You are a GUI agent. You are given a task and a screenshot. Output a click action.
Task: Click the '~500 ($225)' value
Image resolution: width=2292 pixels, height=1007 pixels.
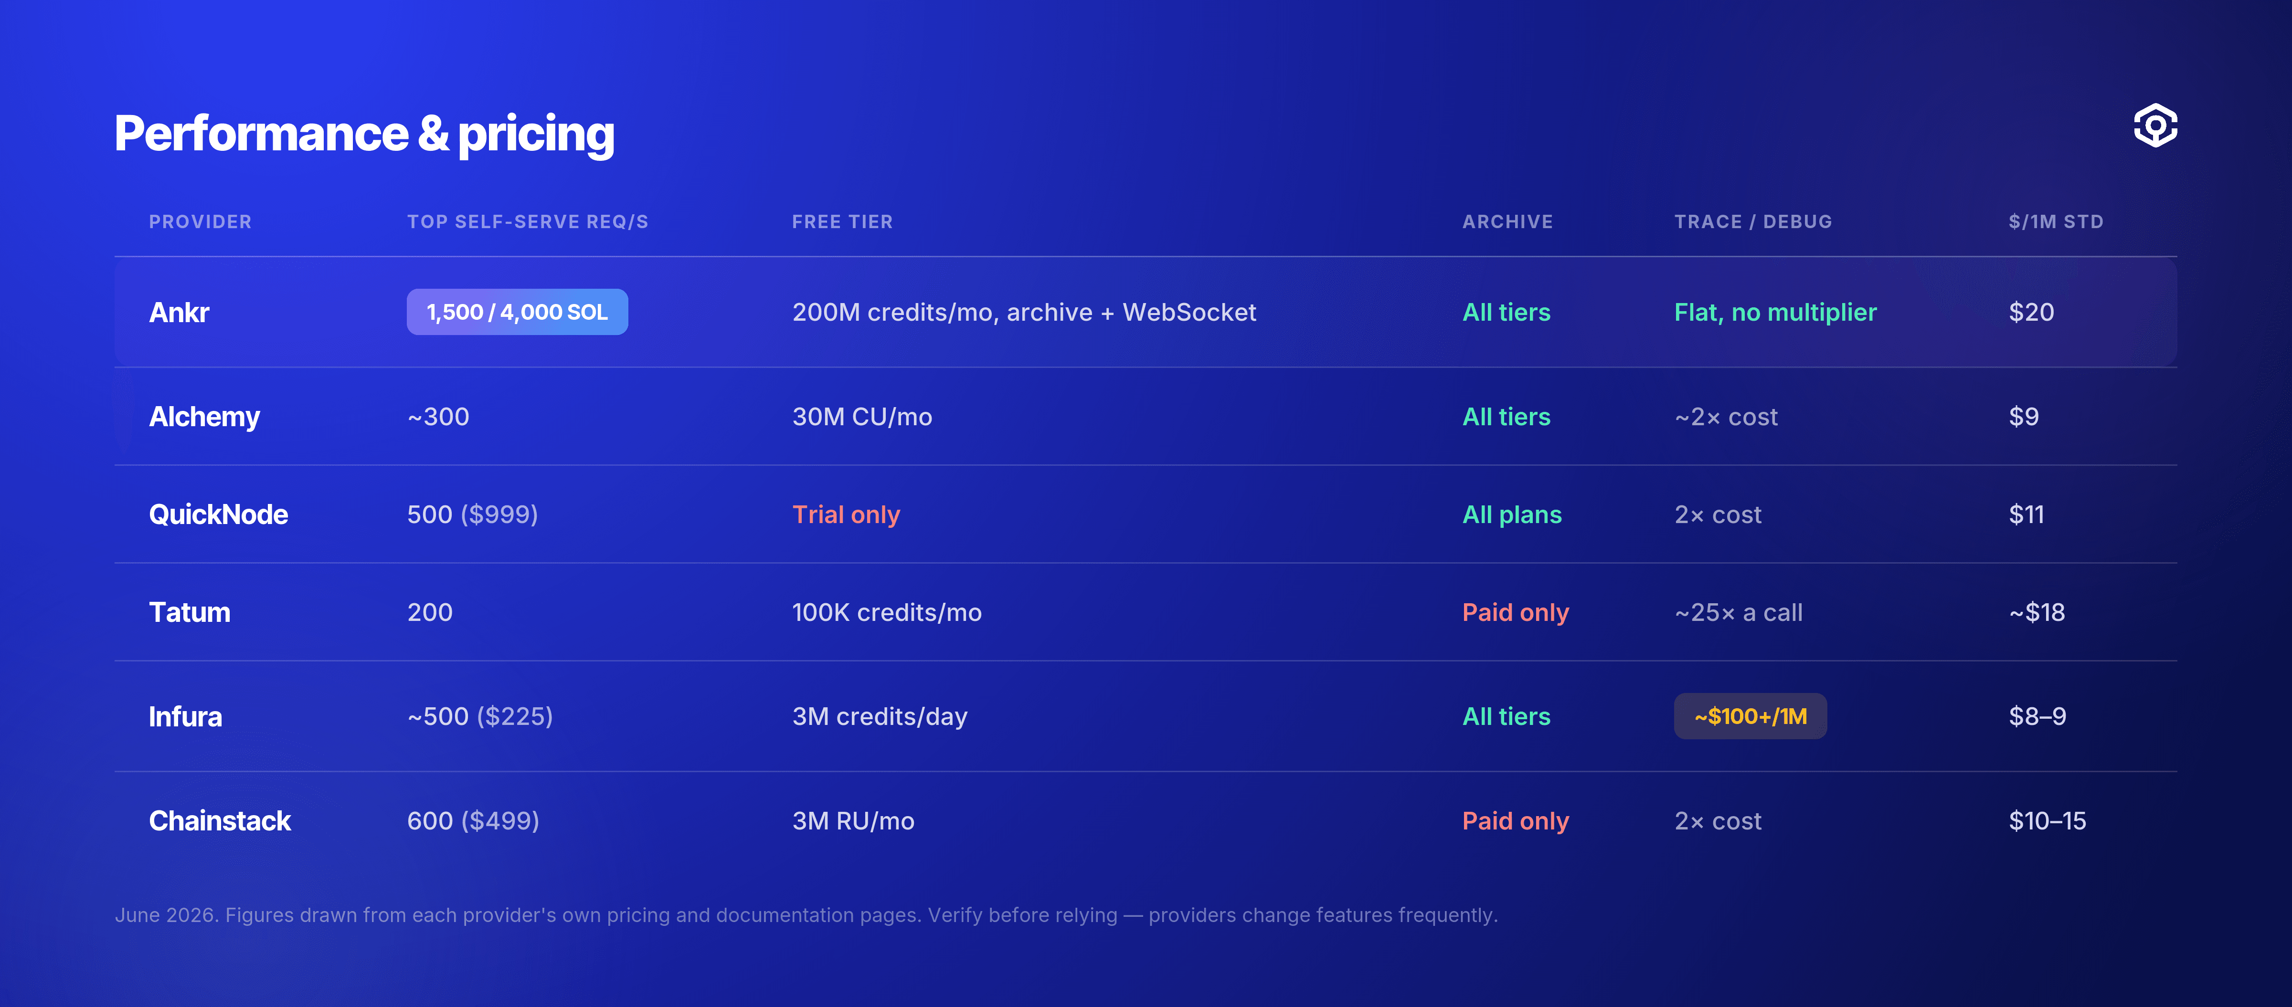point(479,717)
